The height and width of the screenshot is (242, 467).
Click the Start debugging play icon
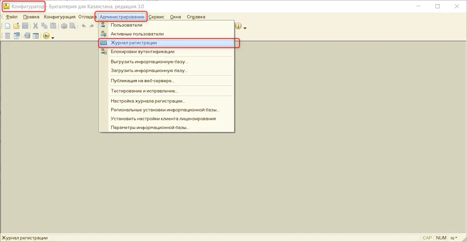click(46, 36)
